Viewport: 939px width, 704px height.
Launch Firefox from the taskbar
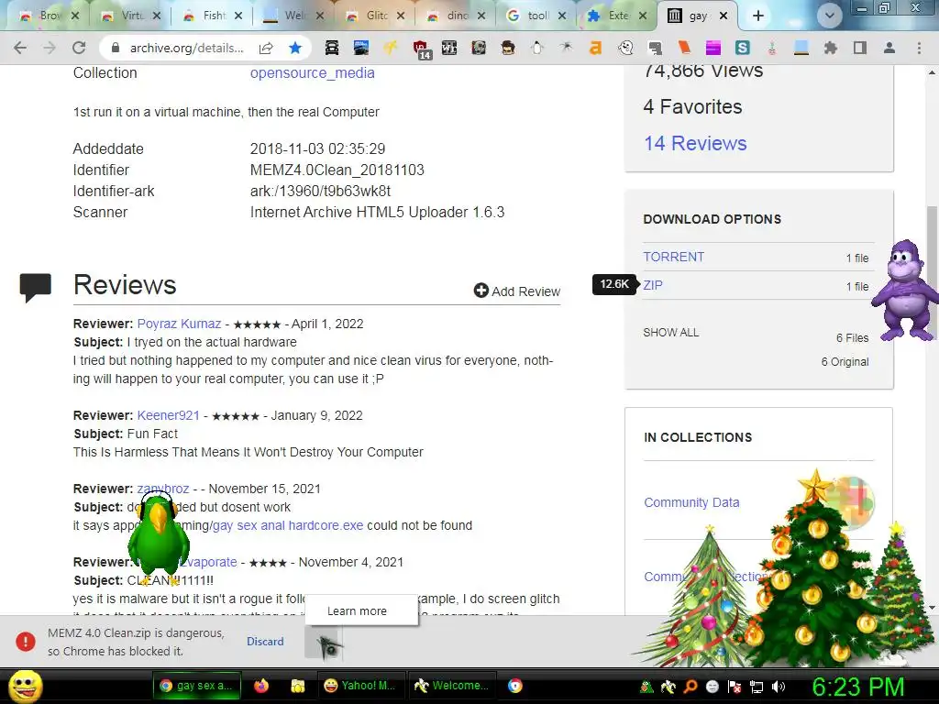click(x=261, y=686)
